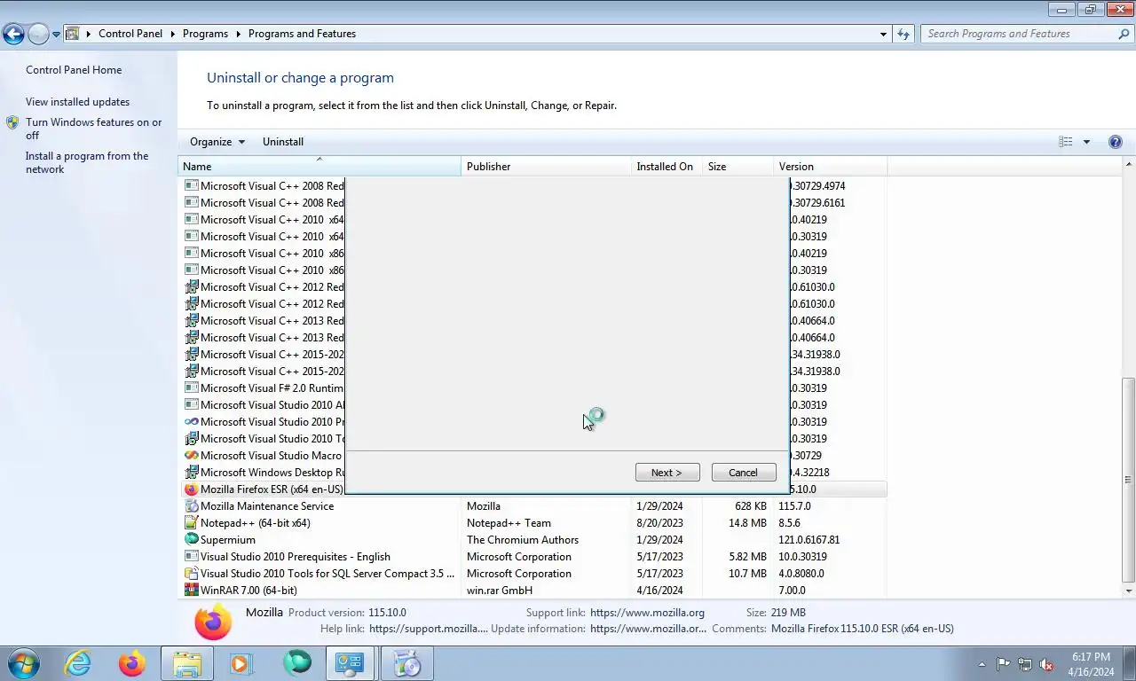
Task: Open the Organize menu
Action: [x=217, y=142]
